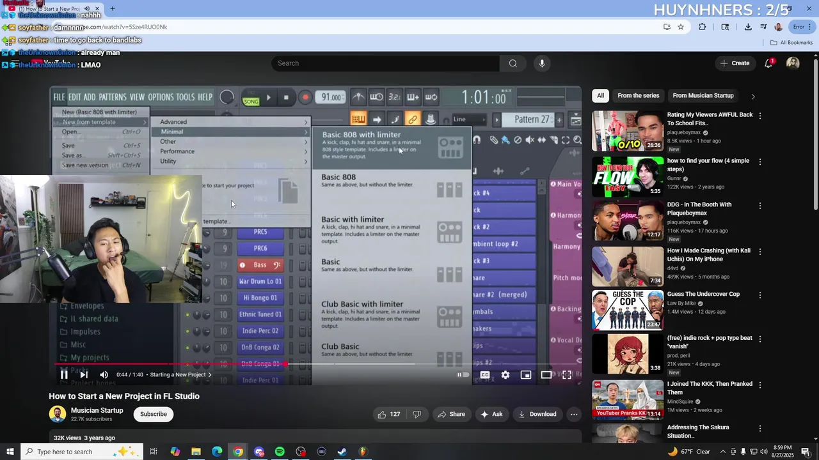This screenshot has width=819, height=460.
Task: Open options for DDG In The Booth
Action: [x=760, y=206]
